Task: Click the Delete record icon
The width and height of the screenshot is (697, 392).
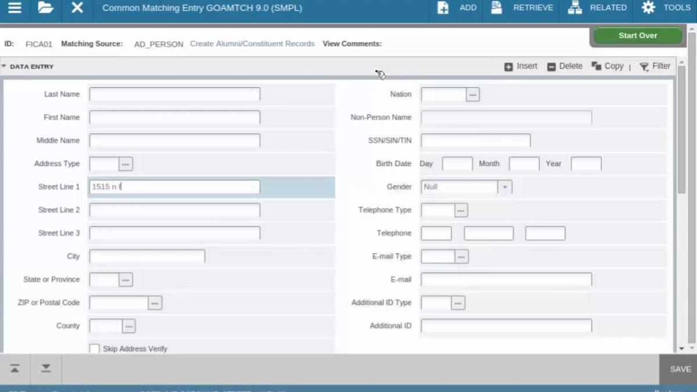Action: 552,67
